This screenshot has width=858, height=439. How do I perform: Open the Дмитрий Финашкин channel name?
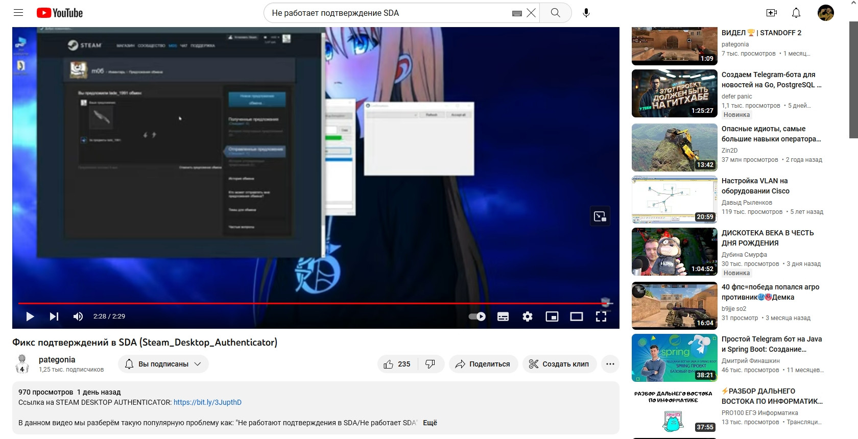pos(750,361)
